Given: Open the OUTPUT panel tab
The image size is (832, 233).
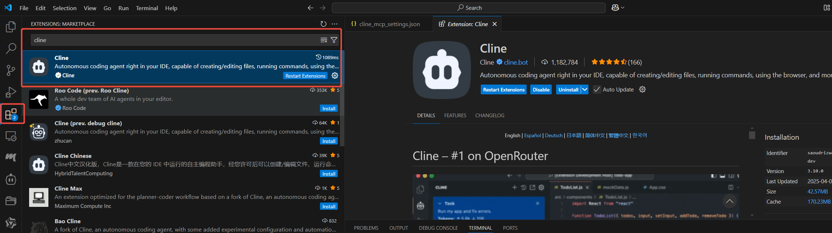Looking at the screenshot, I should tap(399, 228).
